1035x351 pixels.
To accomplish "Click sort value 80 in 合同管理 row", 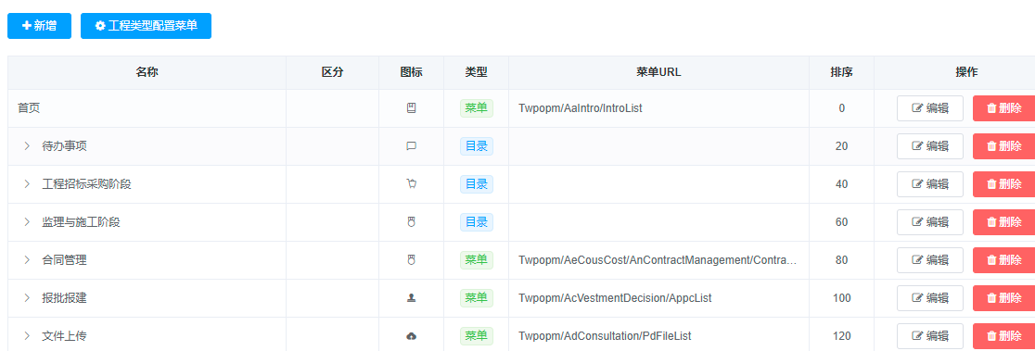I will click(841, 260).
